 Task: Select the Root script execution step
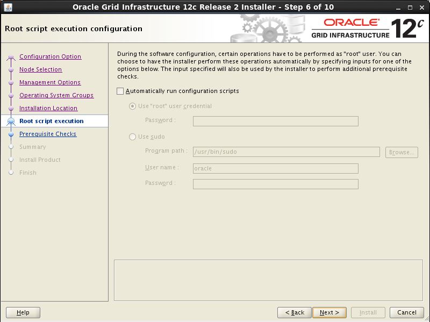point(52,121)
